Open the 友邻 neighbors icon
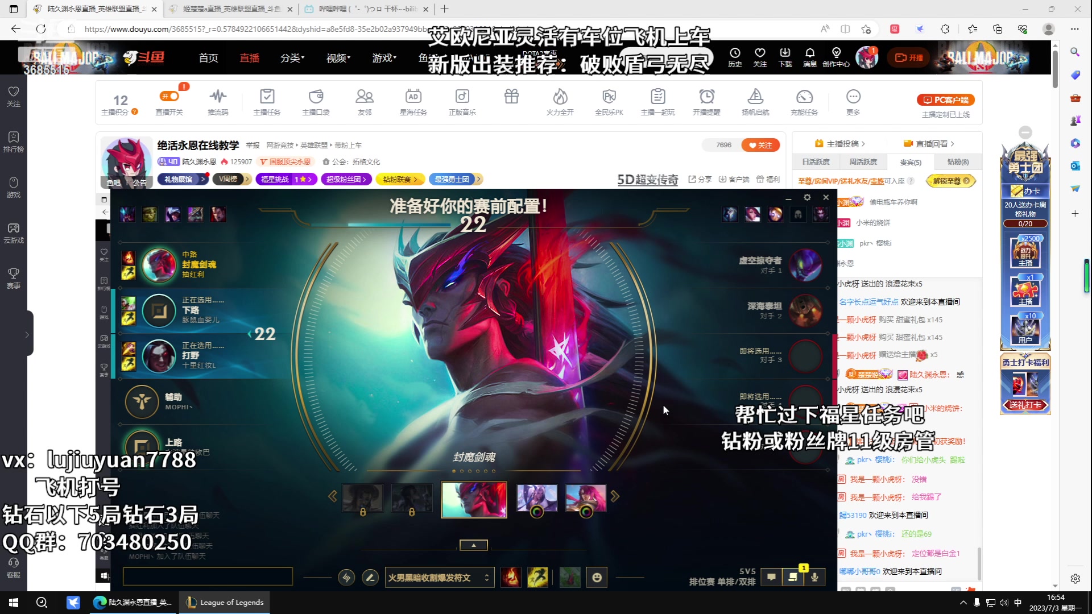Screen dimensions: 1092x614 (365, 102)
